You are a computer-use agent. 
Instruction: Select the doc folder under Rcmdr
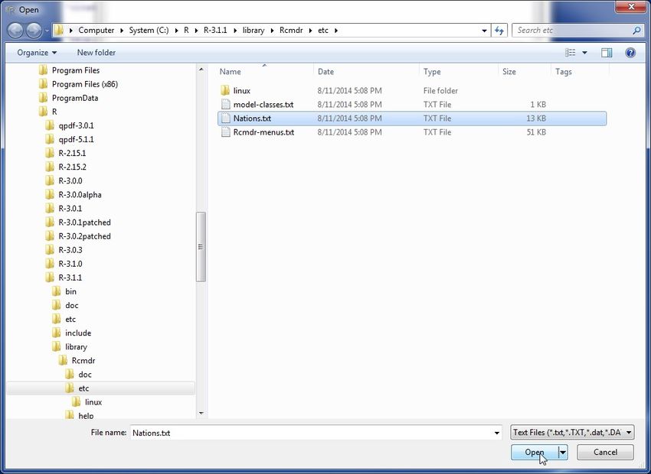pos(85,374)
